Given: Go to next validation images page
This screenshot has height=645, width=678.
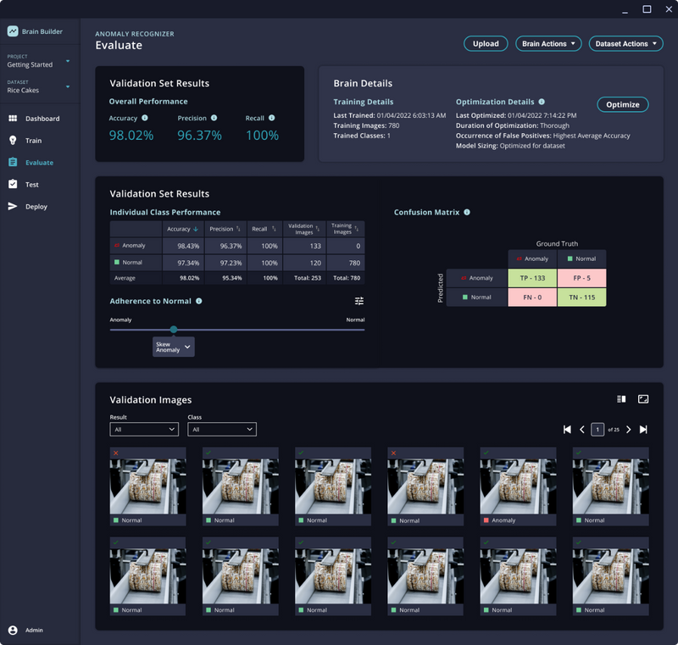Looking at the screenshot, I should [628, 430].
